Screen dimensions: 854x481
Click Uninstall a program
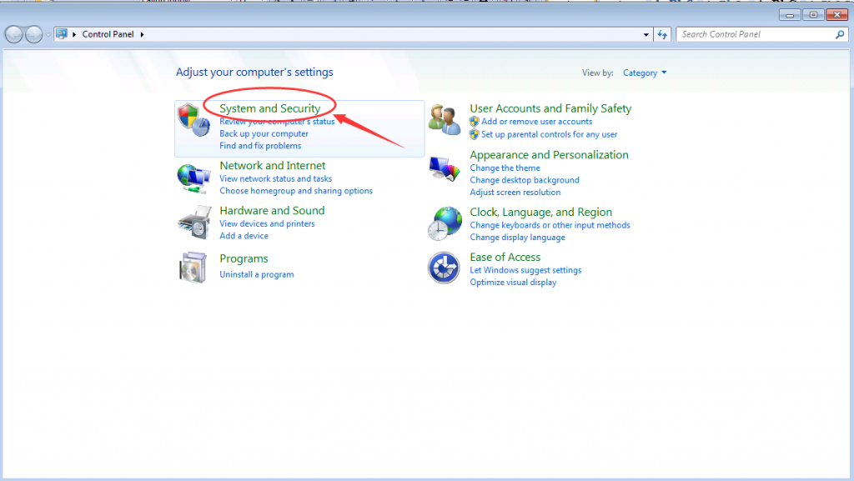point(257,274)
